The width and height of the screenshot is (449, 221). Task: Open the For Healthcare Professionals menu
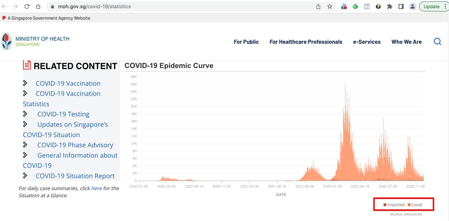pyautogui.click(x=306, y=42)
